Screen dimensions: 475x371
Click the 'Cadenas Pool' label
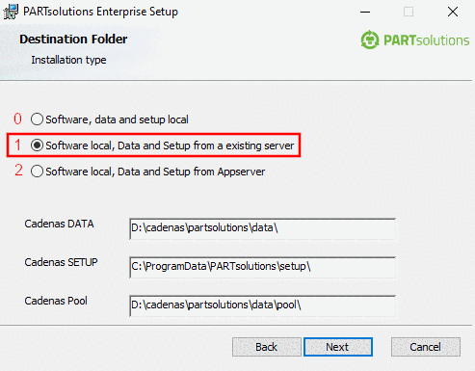[56, 301]
